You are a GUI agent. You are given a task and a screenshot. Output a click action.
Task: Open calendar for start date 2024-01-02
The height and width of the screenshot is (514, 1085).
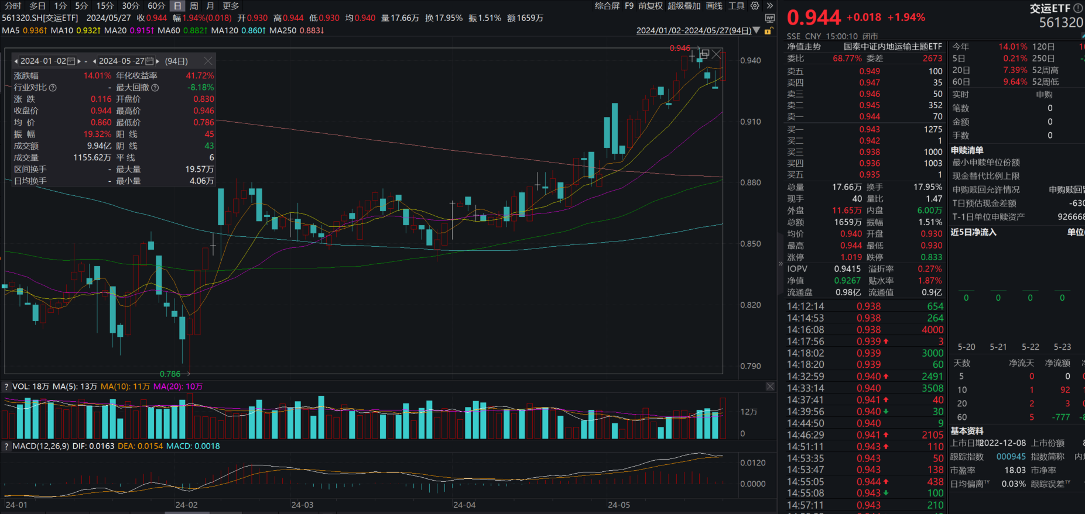pos(71,61)
